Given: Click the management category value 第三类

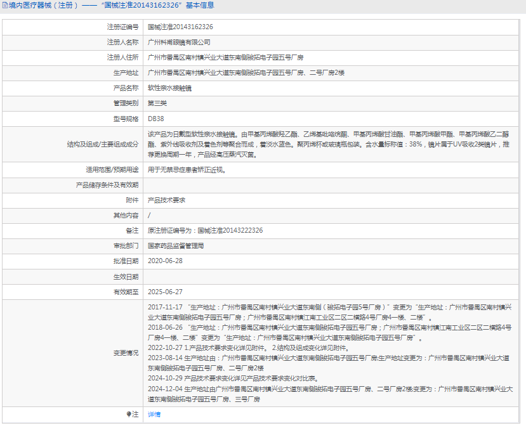Looking at the screenshot, I should [x=157, y=103].
